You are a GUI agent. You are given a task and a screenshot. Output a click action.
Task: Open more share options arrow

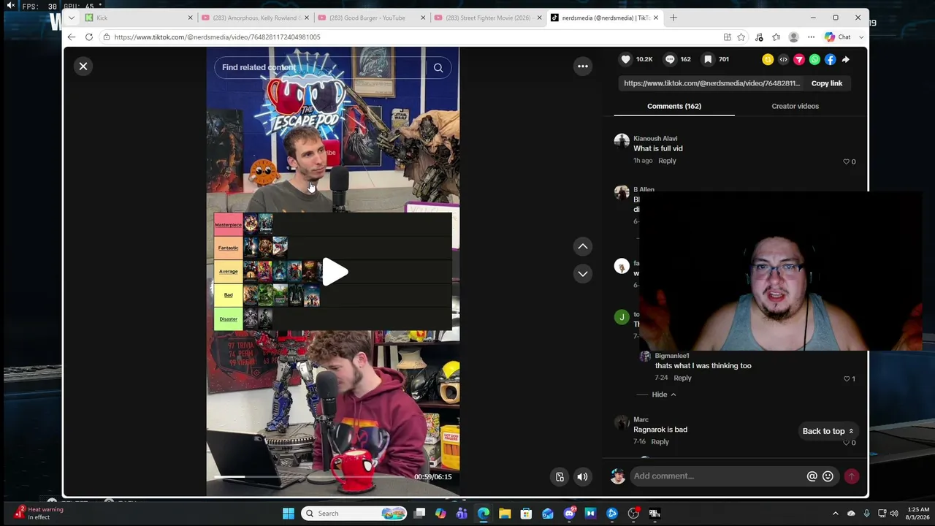coord(846,59)
